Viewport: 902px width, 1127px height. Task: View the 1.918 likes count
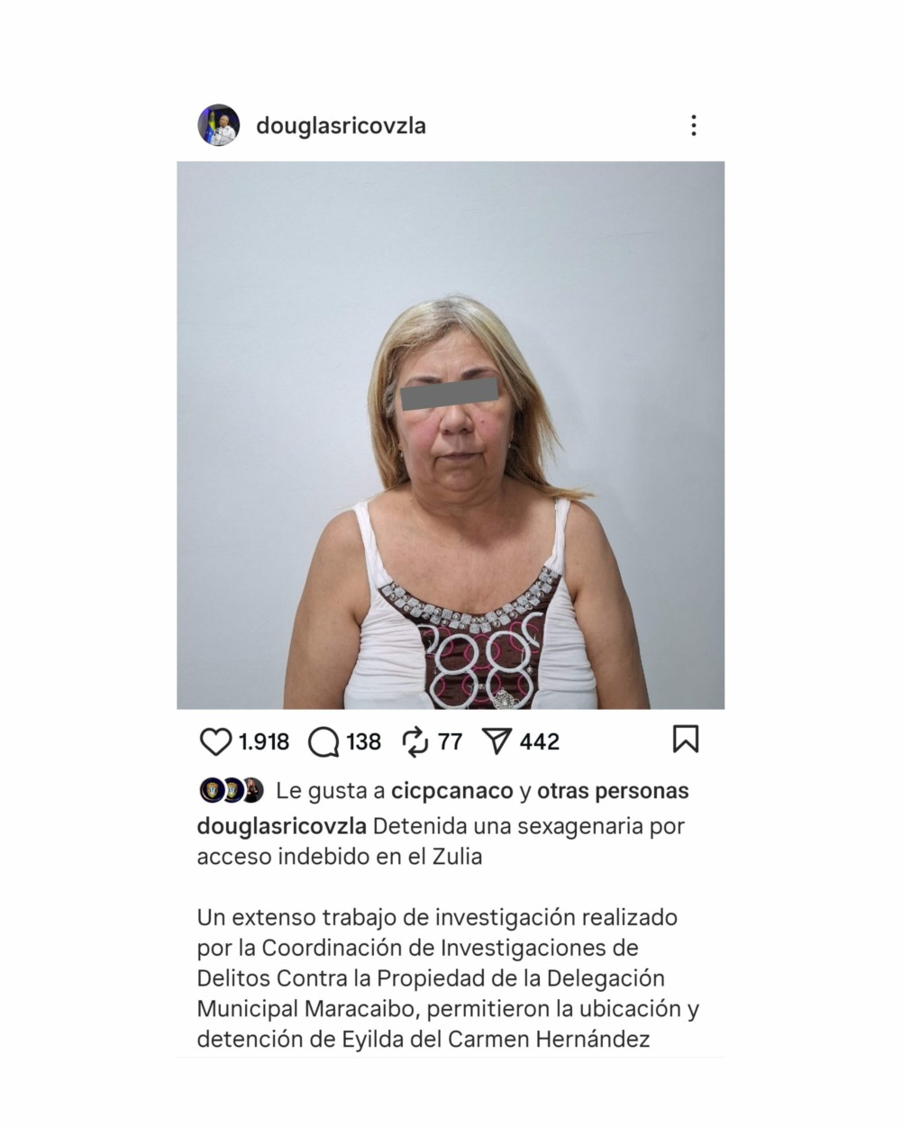[263, 742]
